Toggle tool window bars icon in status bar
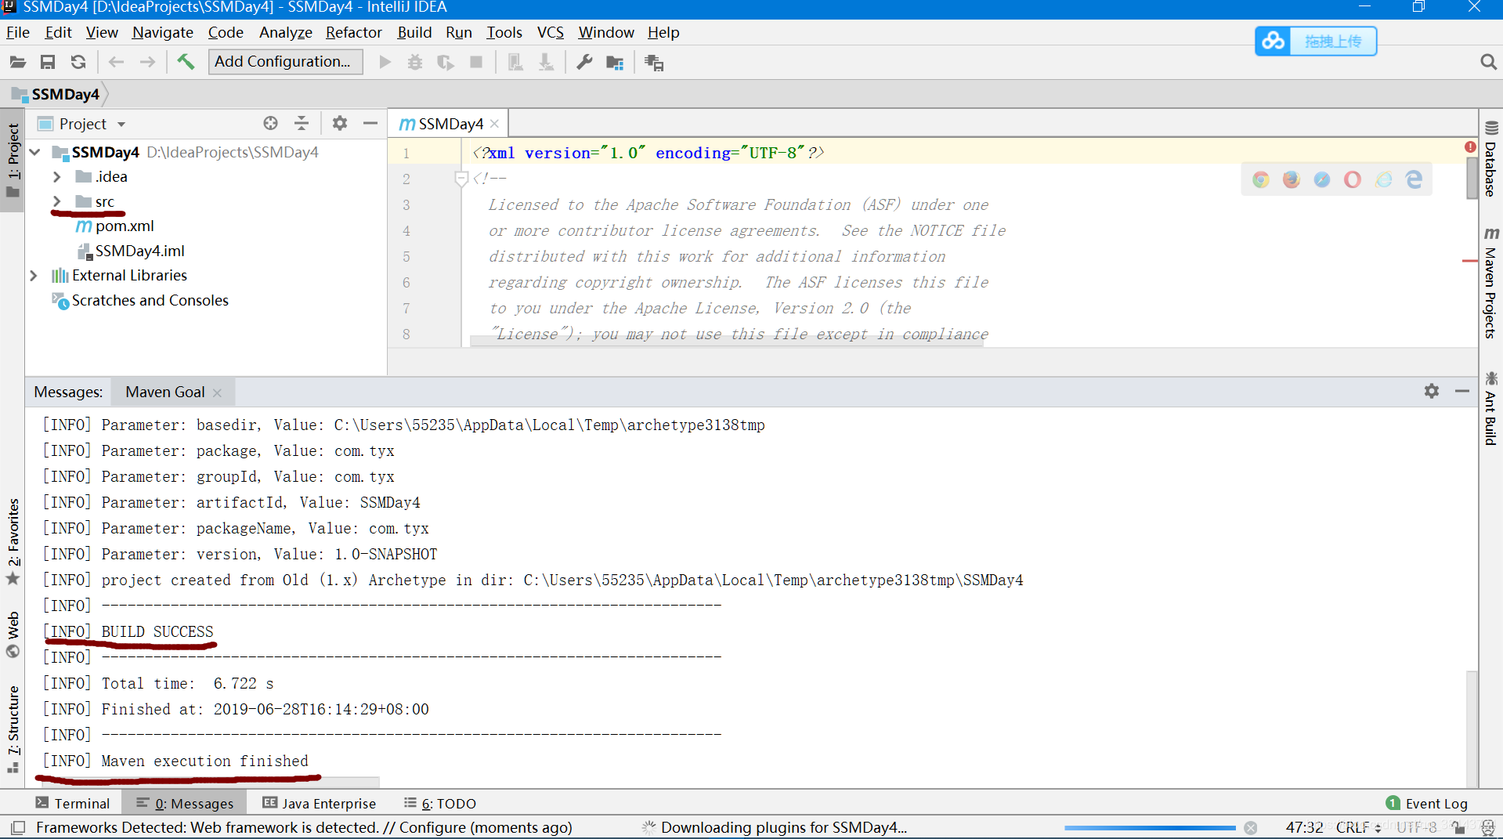The width and height of the screenshot is (1503, 839). tap(18, 827)
